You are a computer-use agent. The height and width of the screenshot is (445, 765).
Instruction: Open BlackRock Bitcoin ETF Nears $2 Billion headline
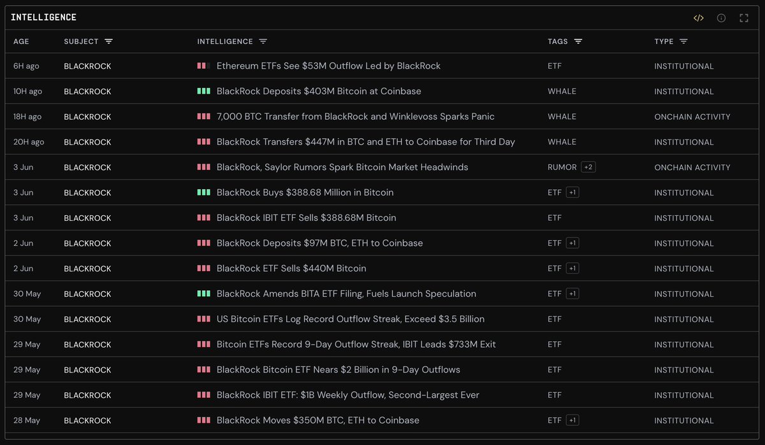pyautogui.click(x=339, y=370)
